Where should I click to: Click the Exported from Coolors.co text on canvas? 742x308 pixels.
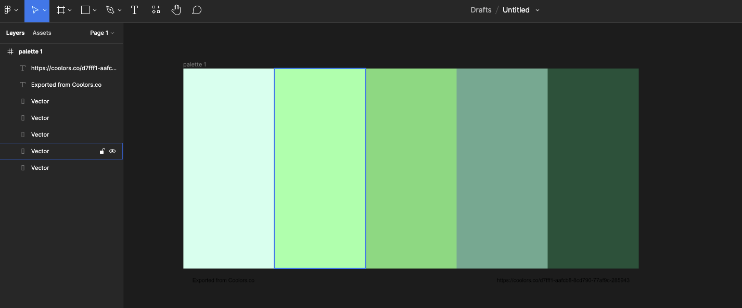pyautogui.click(x=223, y=280)
